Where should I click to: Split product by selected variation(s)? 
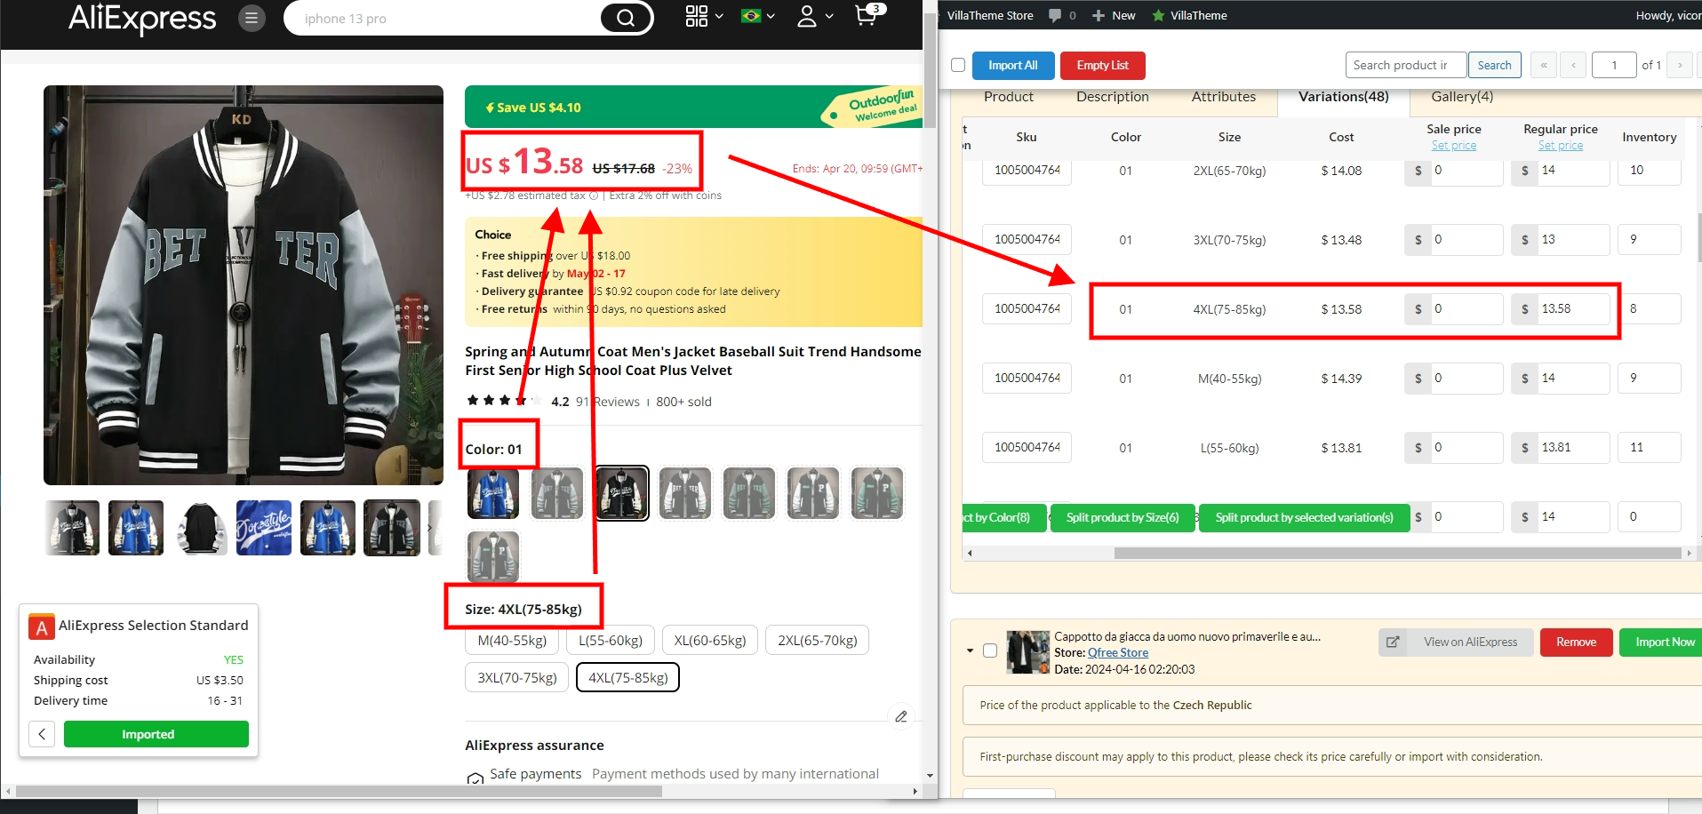(1304, 517)
